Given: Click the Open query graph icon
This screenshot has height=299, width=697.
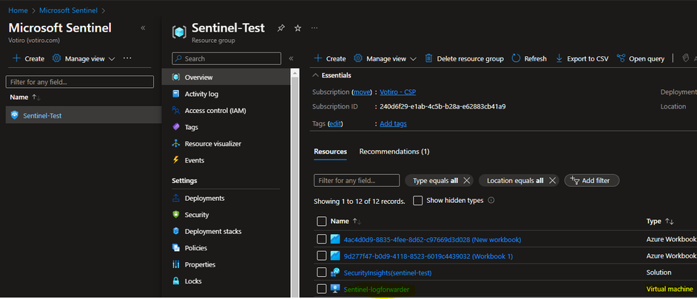Looking at the screenshot, I should 621,58.
